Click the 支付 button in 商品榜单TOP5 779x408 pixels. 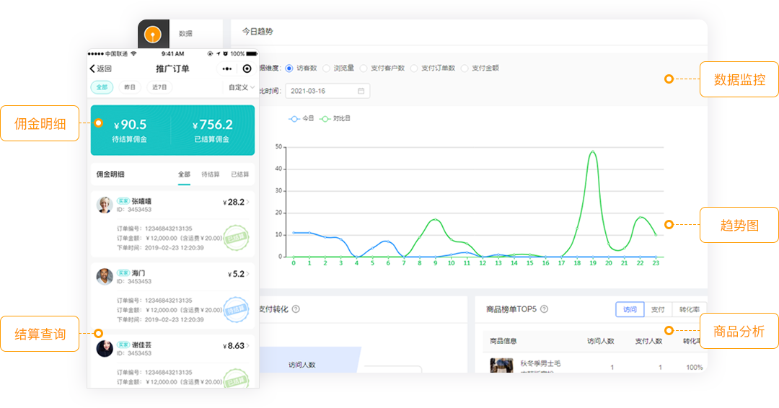pyautogui.click(x=658, y=309)
